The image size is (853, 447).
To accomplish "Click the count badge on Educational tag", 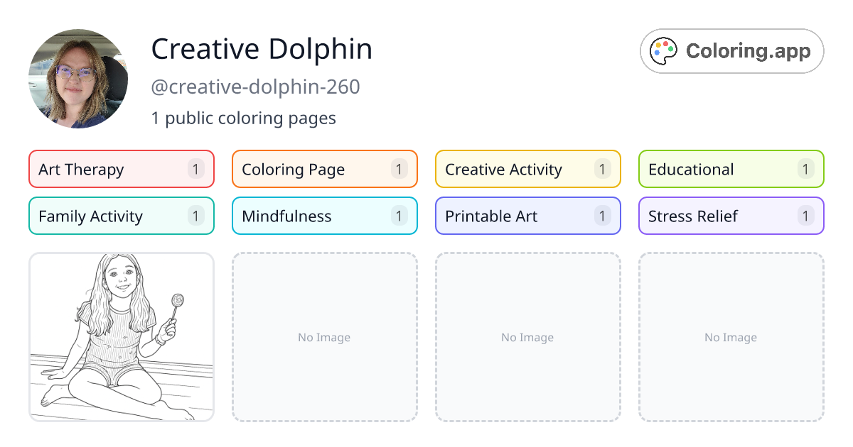I will pos(805,169).
